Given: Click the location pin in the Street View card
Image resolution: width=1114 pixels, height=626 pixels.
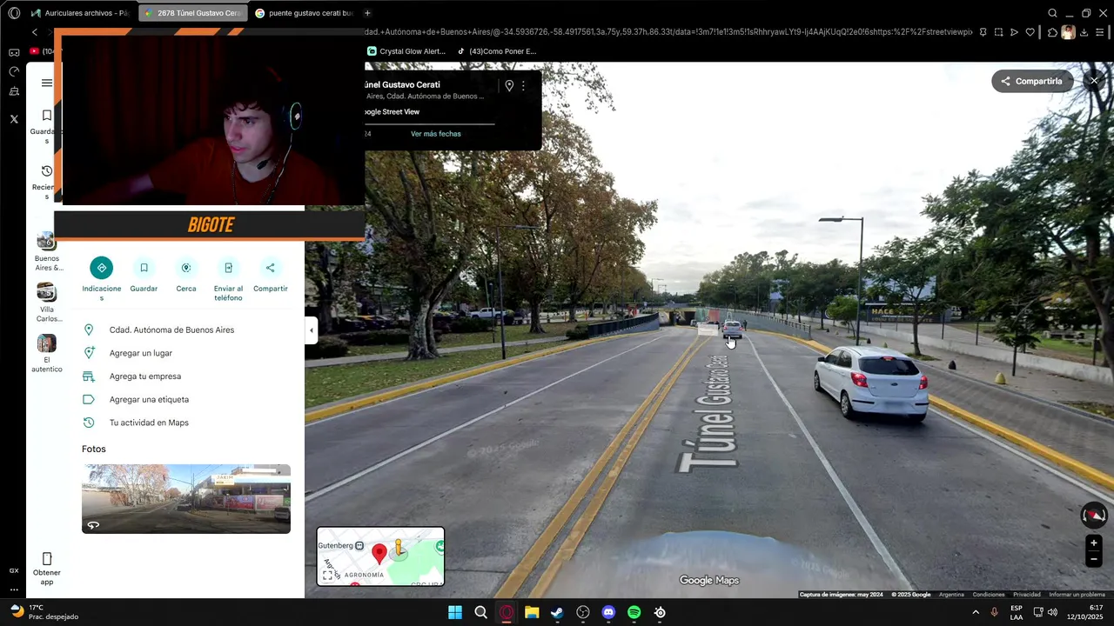Looking at the screenshot, I should [509, 85].
